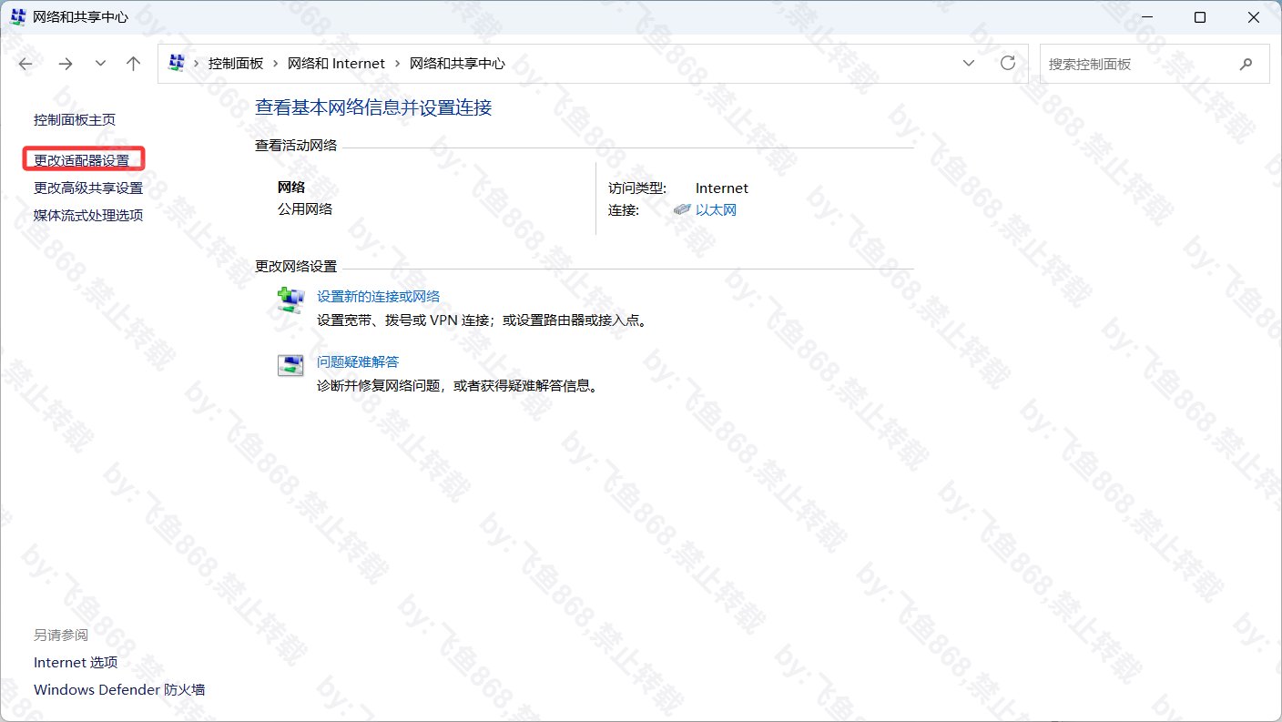Click the 问题疑难解答 diagnostics icon
The width and height of the screenshot is (1282, 722).
(x=290, y=363)
